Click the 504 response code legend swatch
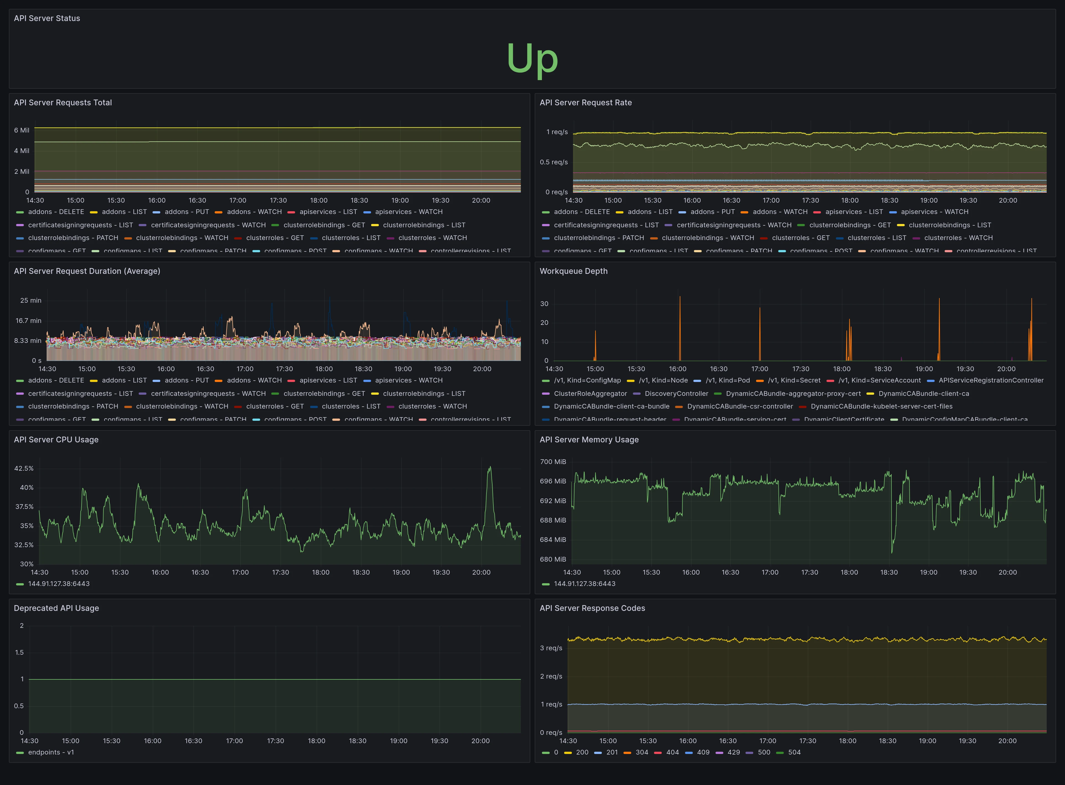 pos(780,753)
